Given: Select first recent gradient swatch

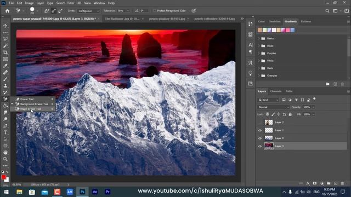Looking at the screenshot, I should (x=260, y=30).
